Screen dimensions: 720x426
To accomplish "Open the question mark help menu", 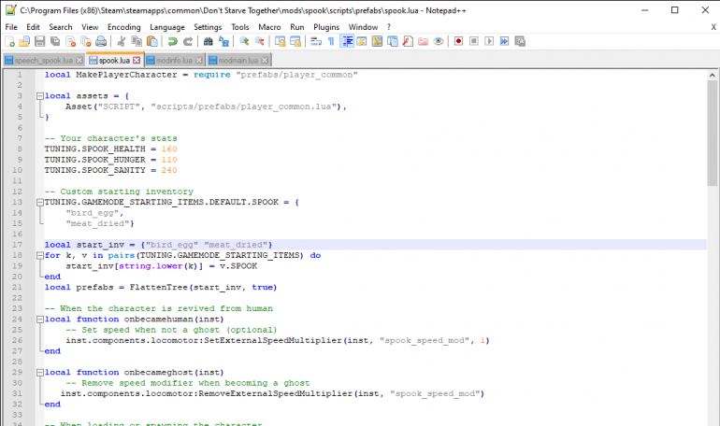I will 388,27.
